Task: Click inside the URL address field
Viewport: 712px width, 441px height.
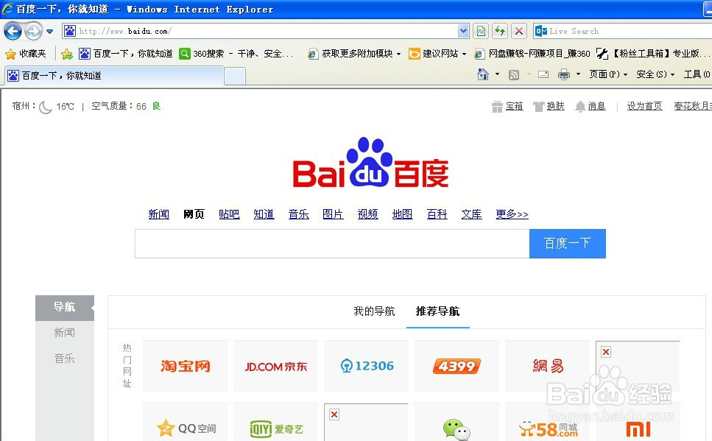Action: pyautogui.click(x=258, y=31)
